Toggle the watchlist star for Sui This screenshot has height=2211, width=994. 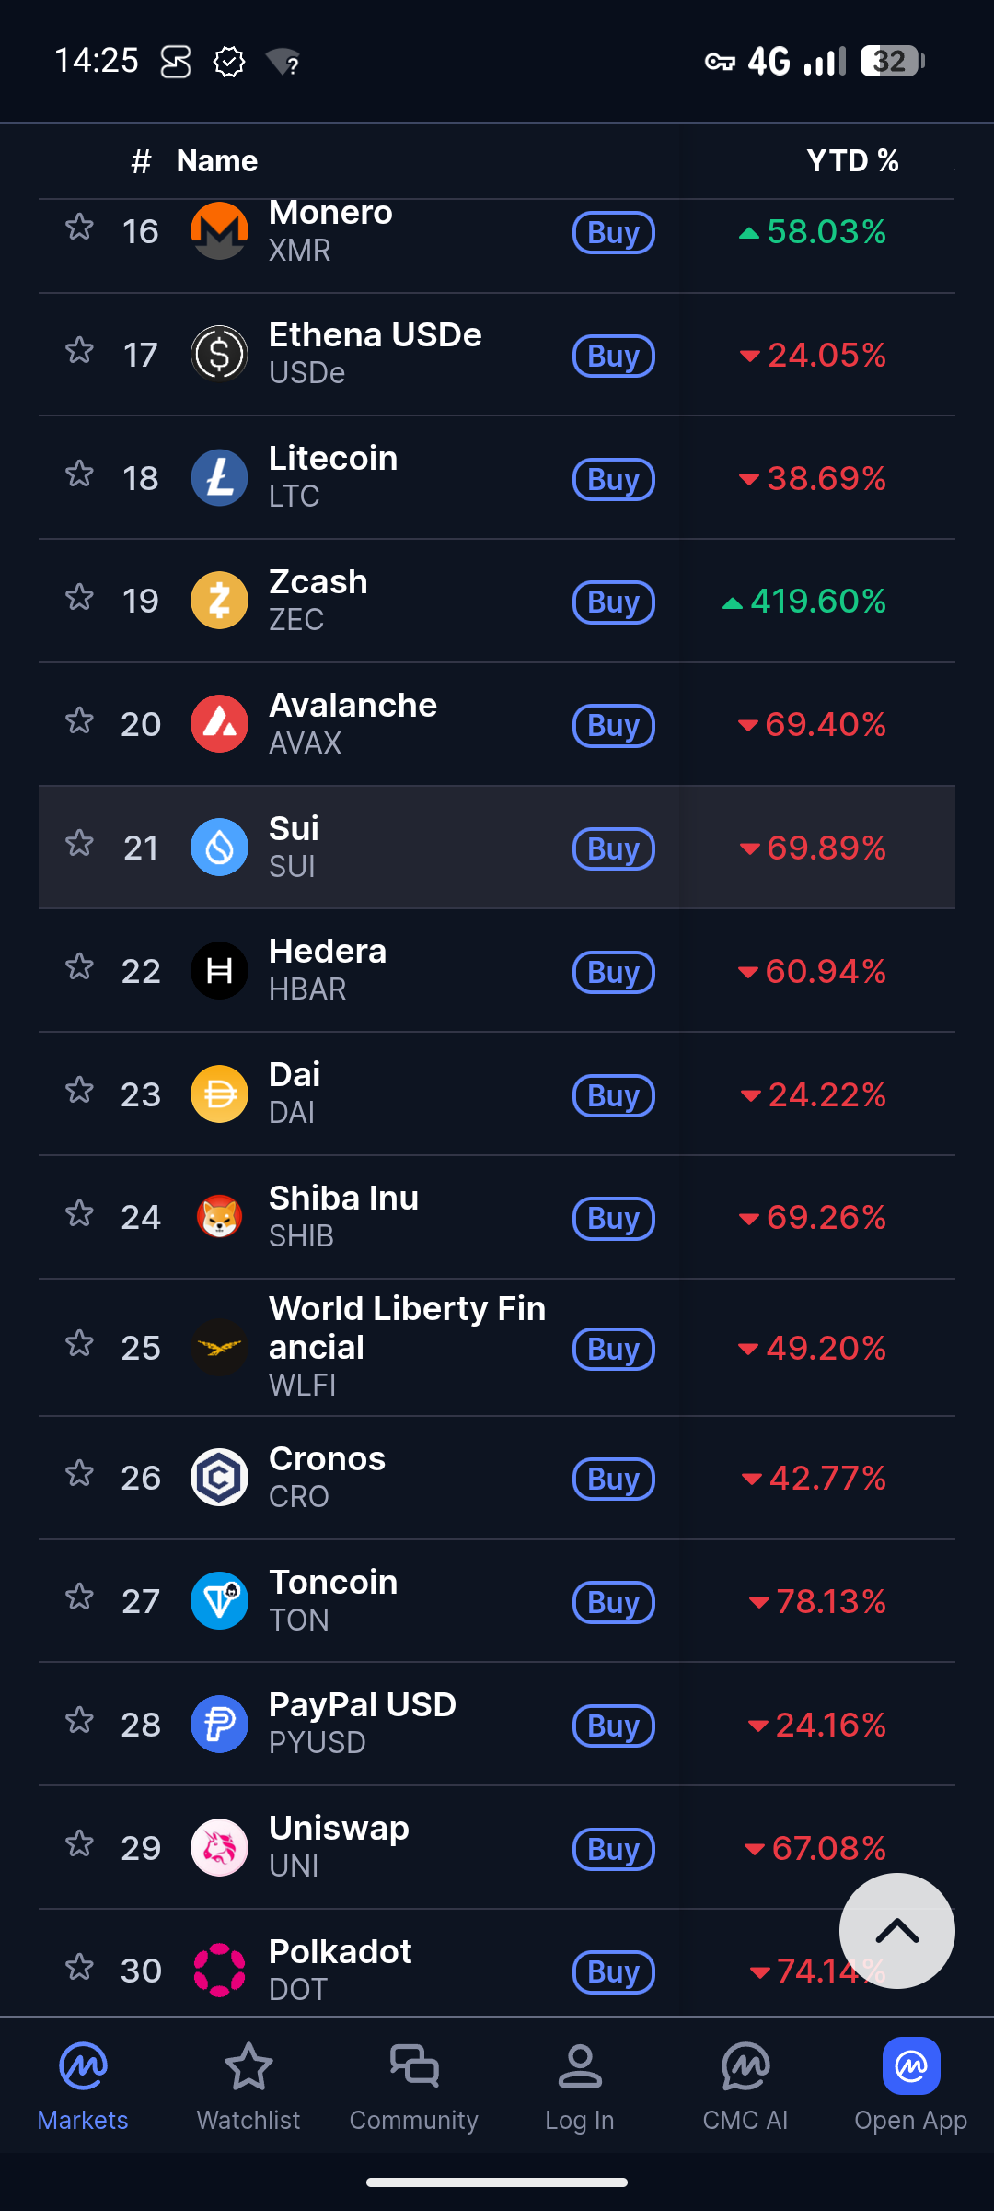pos(80,843)
